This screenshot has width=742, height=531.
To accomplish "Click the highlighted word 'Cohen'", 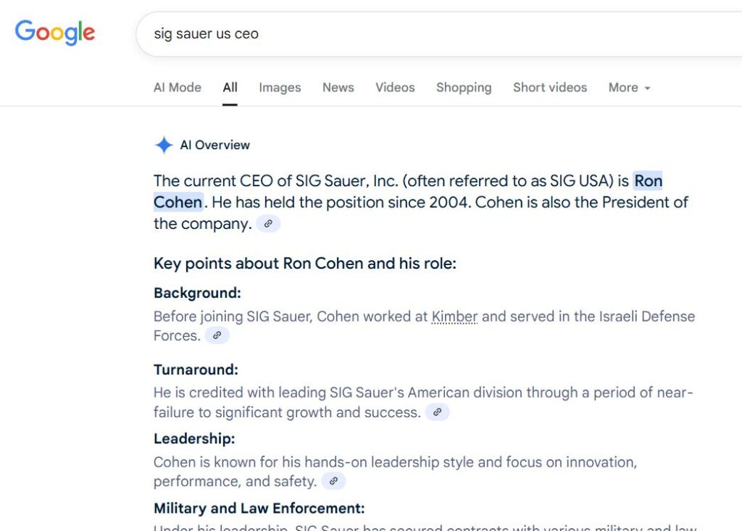I will click(x=178, y=202).
